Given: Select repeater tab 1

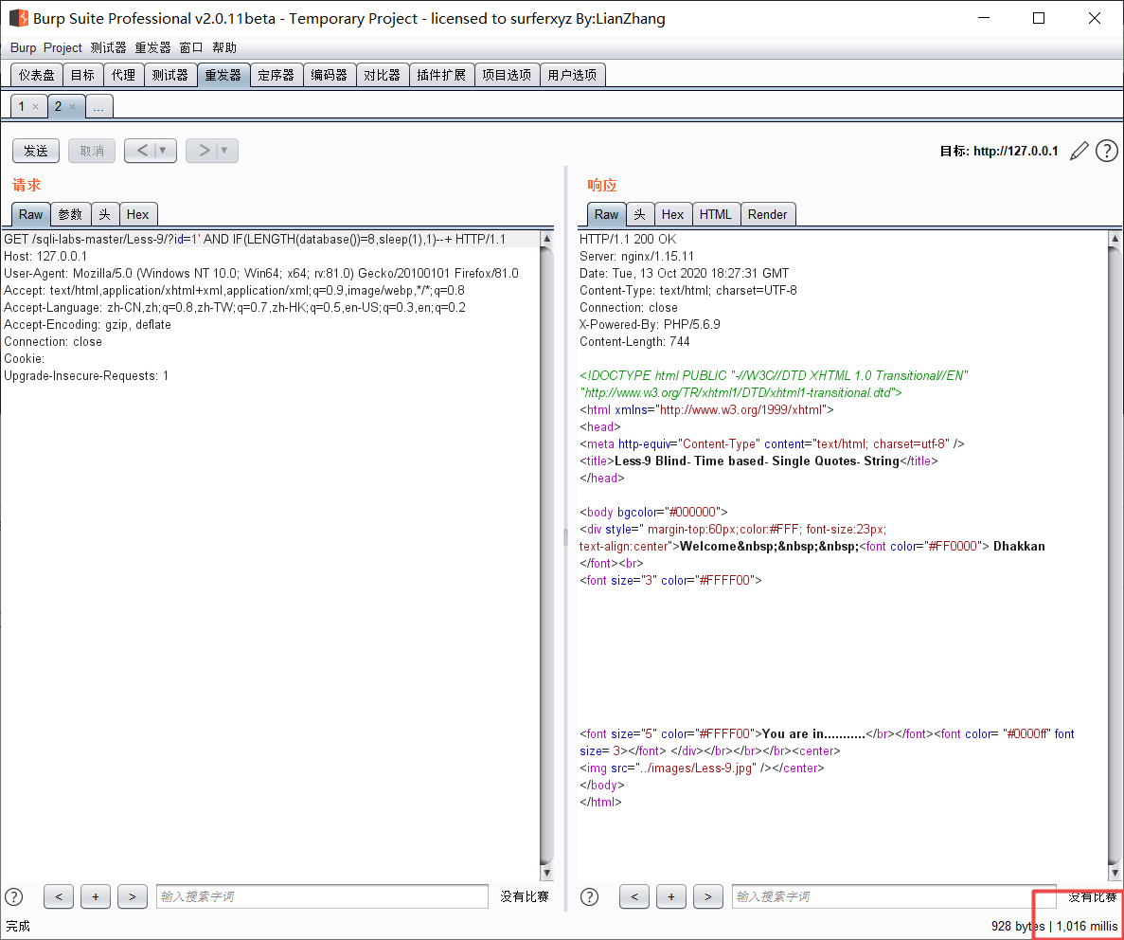Looking at the screenshot, I should [22, 106].
